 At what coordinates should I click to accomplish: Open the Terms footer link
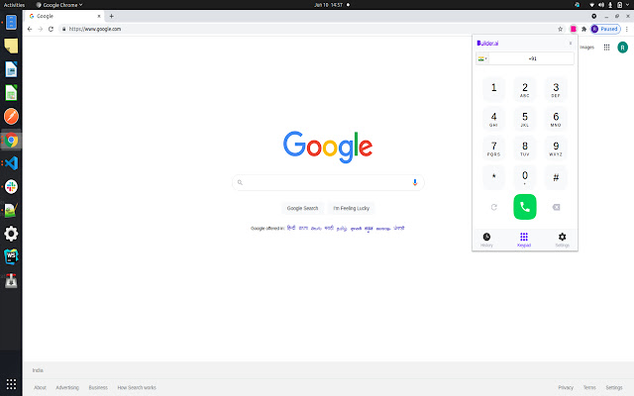point(589,387)
